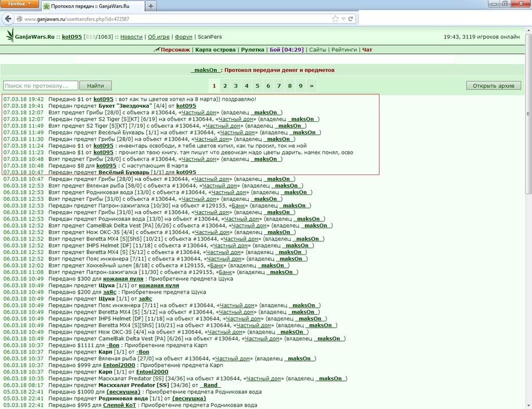Click the browser back arrow button
Viewport: 532px width, 409px height.
pyautogui.click(x=9, y=19)
